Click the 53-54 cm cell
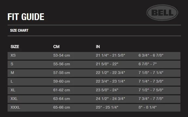This screenshot has height=117, width=188. click(x=61, y=56)
